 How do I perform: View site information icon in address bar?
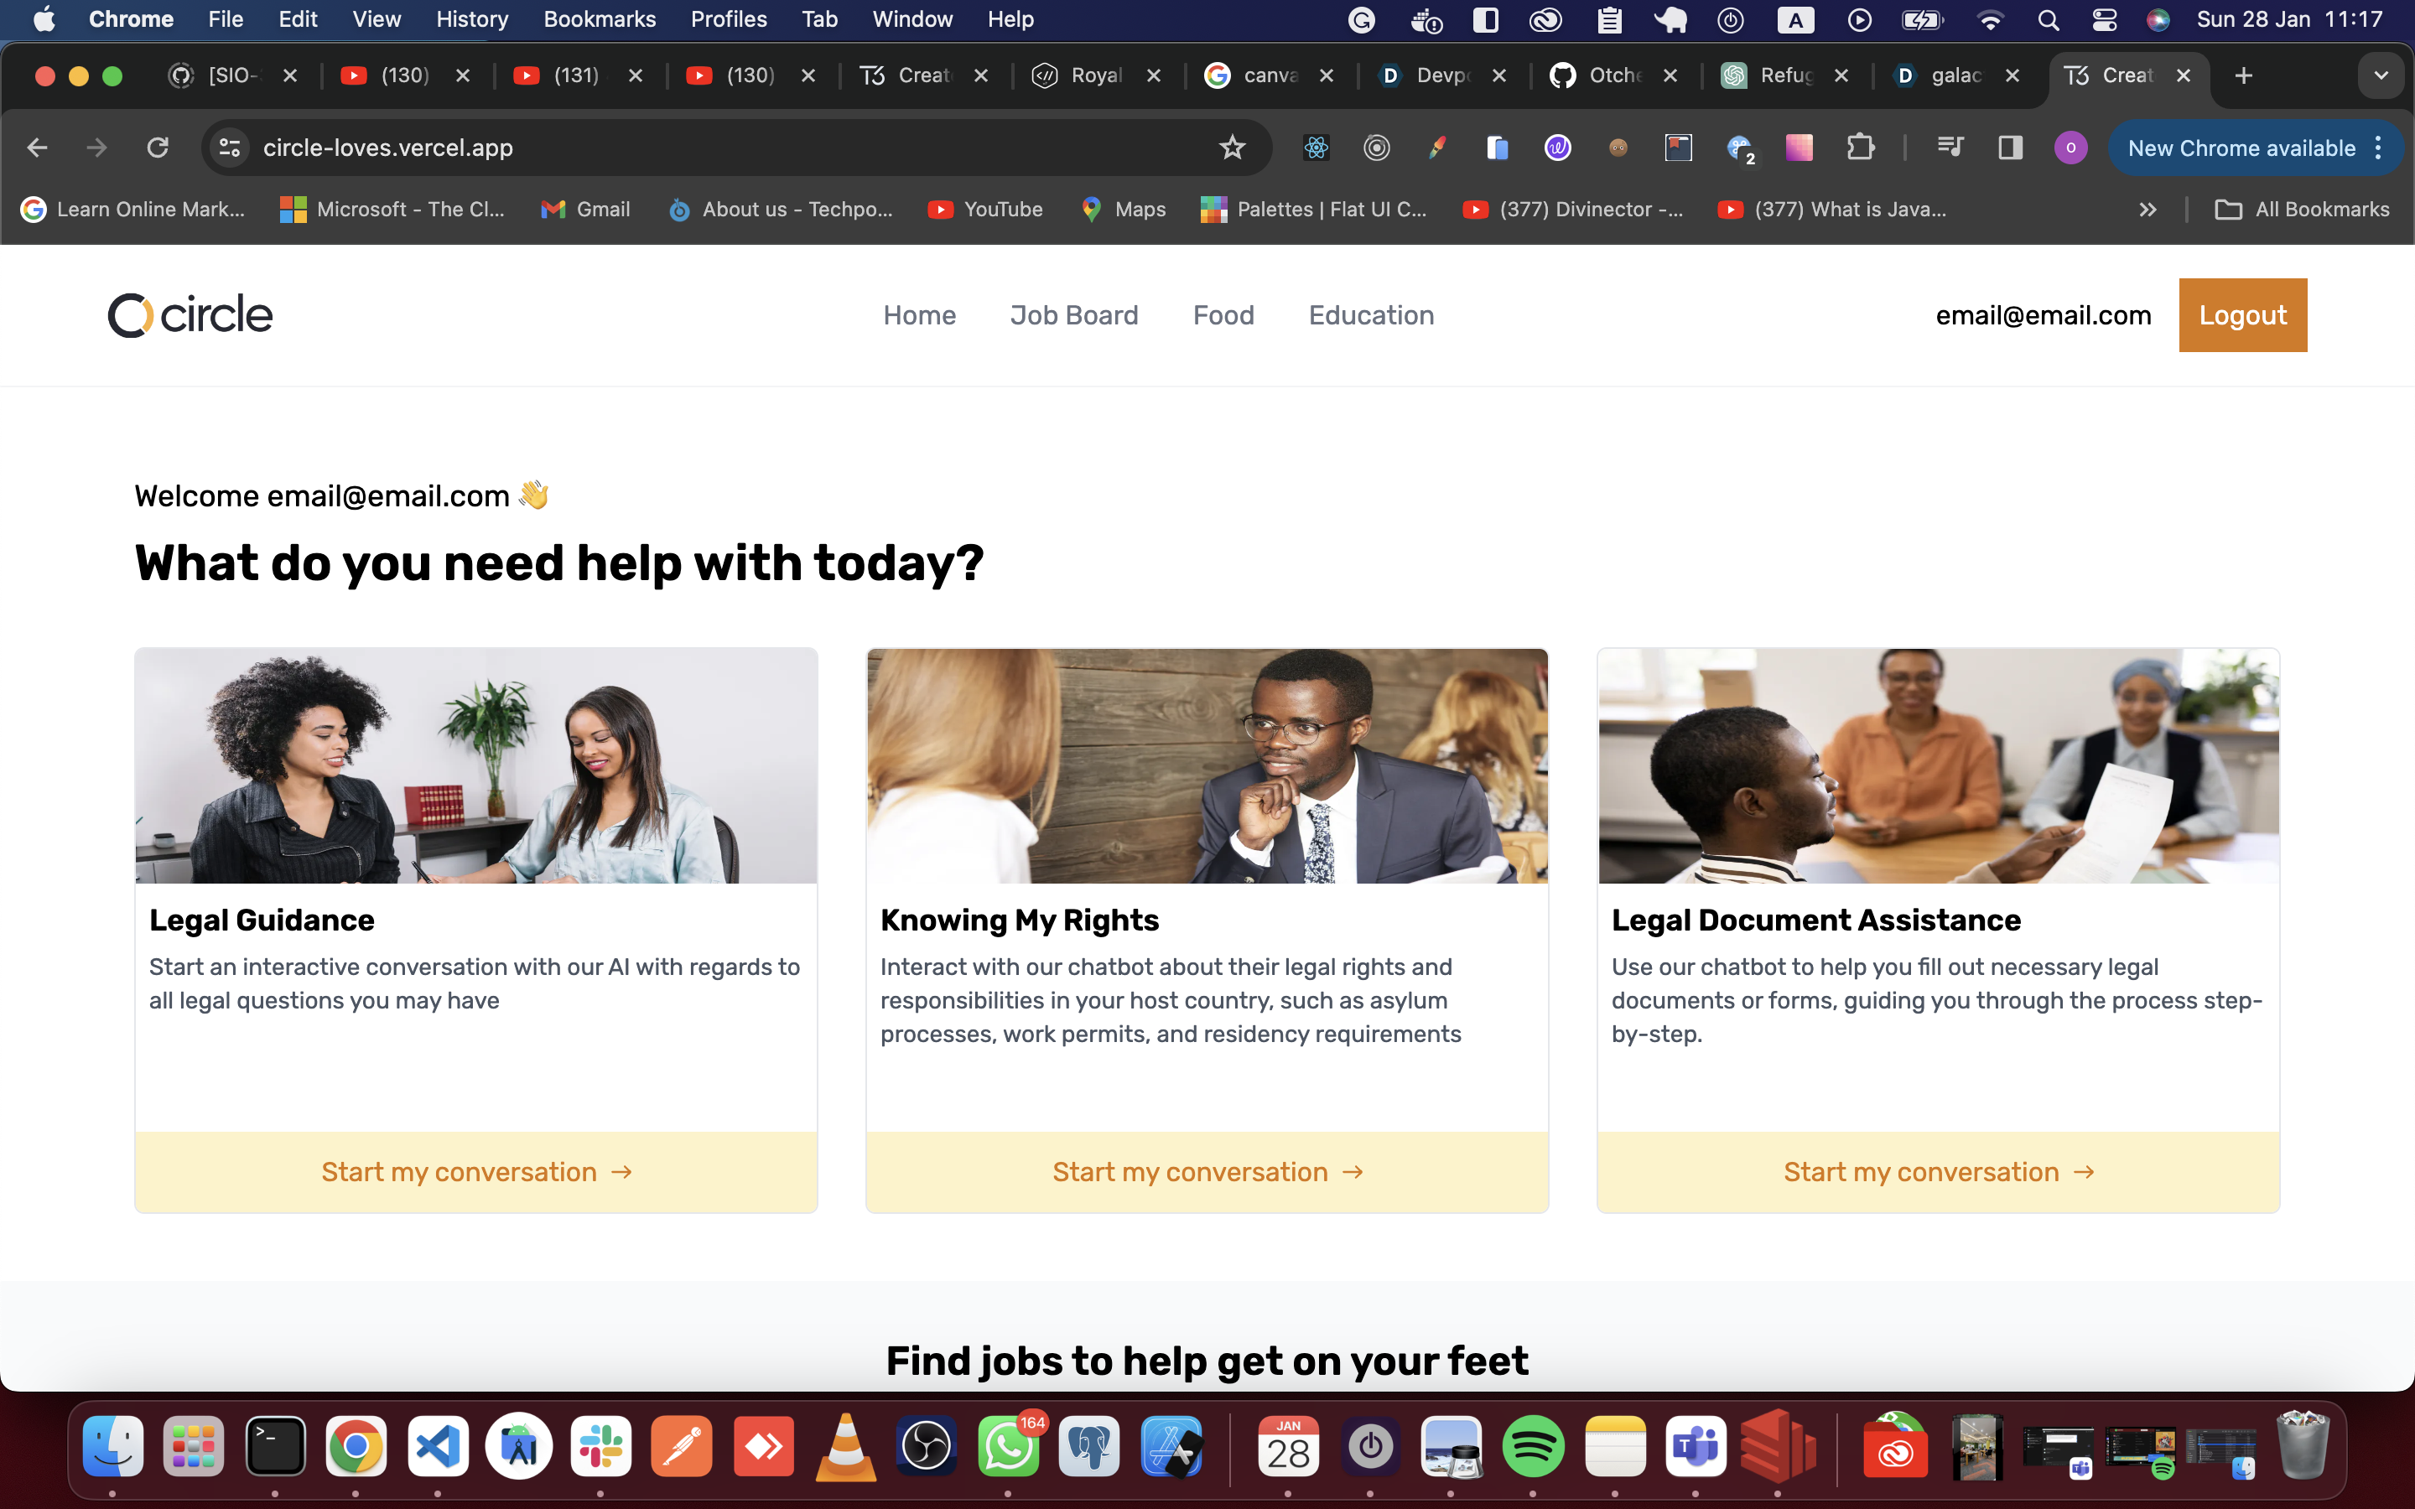(230, 148)
